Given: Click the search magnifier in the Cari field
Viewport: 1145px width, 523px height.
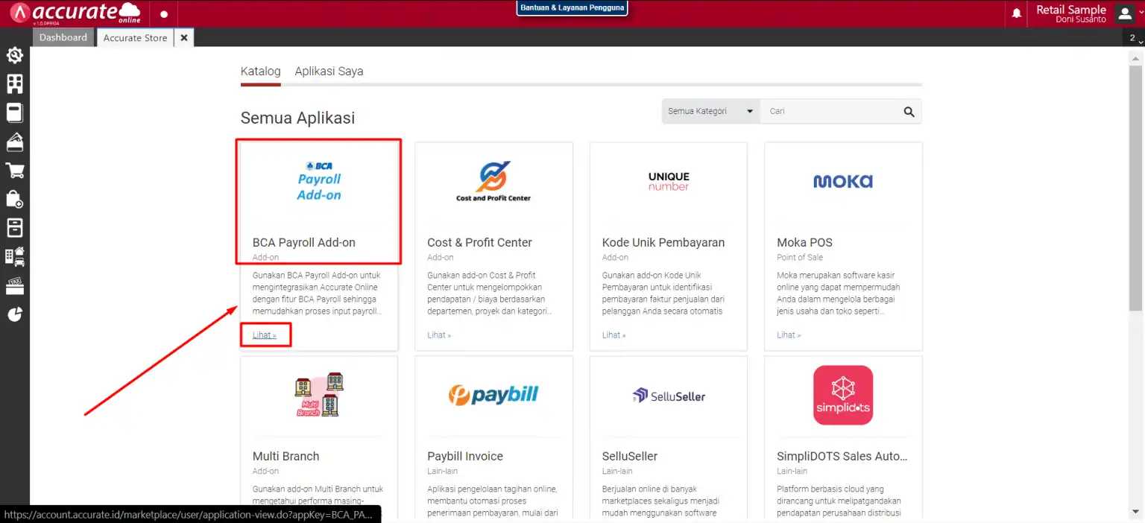Looking at the screenshot, I should click(x=909, y=110).
